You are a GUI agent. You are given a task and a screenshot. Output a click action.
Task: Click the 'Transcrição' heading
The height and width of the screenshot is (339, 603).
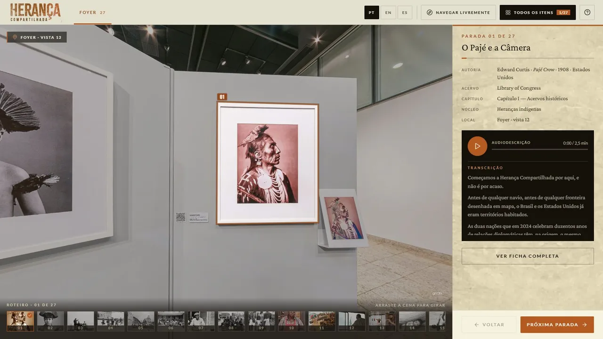tap(485, 168)
